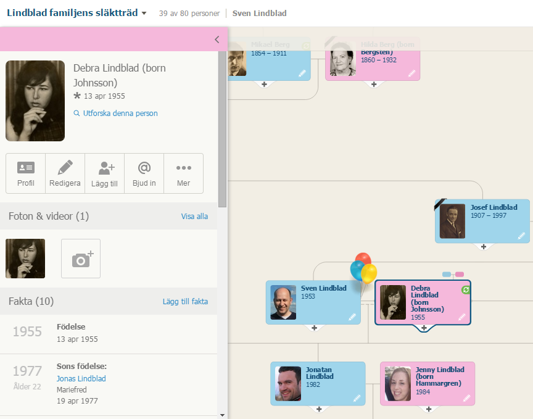
Task: Click the plus under Mikael Berg's card
Action: pyautogui.click(x=265, y=85)
